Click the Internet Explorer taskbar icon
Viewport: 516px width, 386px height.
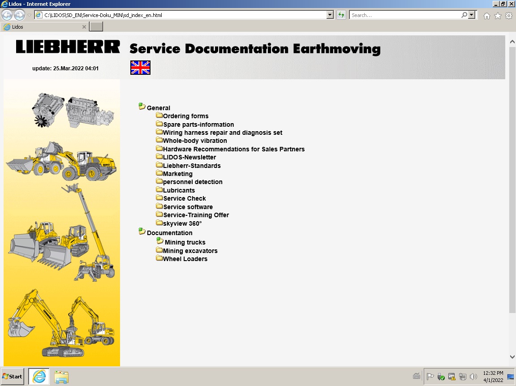click(x=39, y=377)
